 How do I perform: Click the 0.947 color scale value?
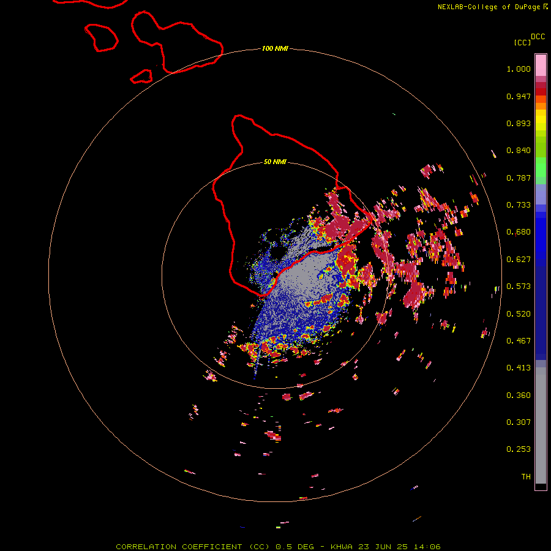tap(519, 96)
